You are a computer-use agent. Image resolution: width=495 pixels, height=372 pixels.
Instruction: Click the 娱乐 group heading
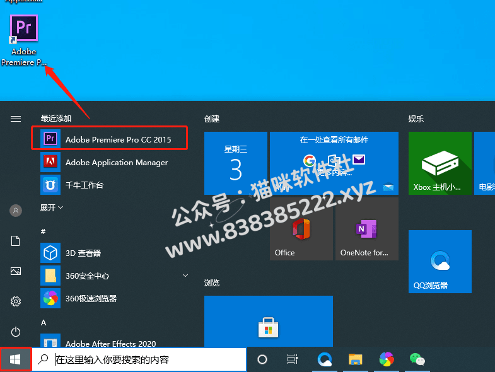pos(416,119)
